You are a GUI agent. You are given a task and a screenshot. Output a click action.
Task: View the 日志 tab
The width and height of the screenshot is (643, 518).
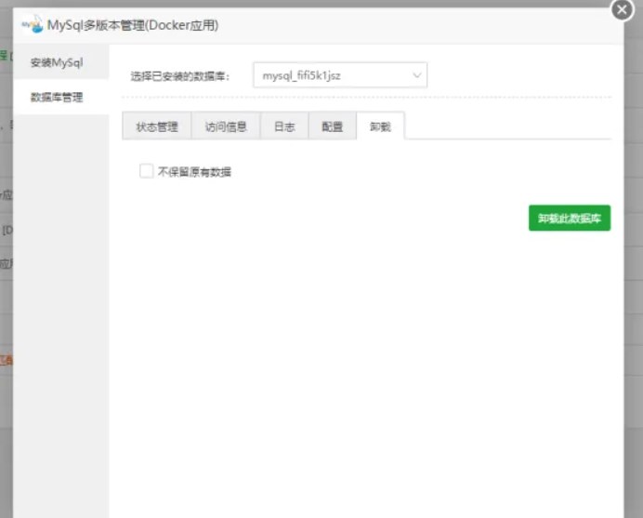[x=284, y=126]
